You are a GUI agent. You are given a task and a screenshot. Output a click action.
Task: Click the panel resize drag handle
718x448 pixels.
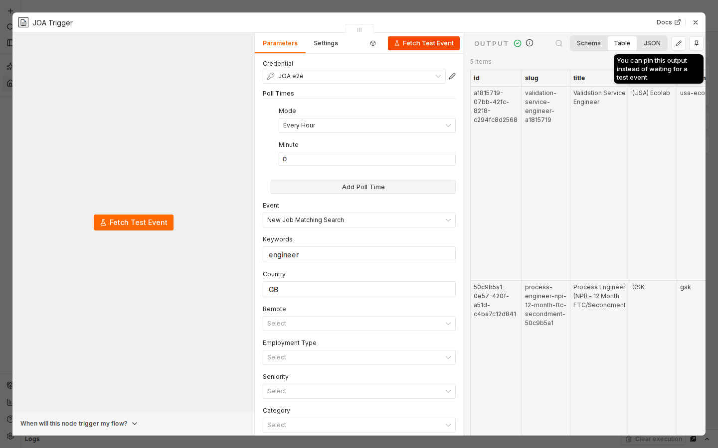359,29
